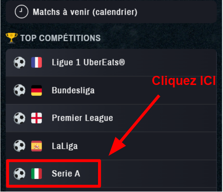Click the clock icon beside Matchs à venir
Viewport: 223px width, 192px height.
tap(21, 12)
